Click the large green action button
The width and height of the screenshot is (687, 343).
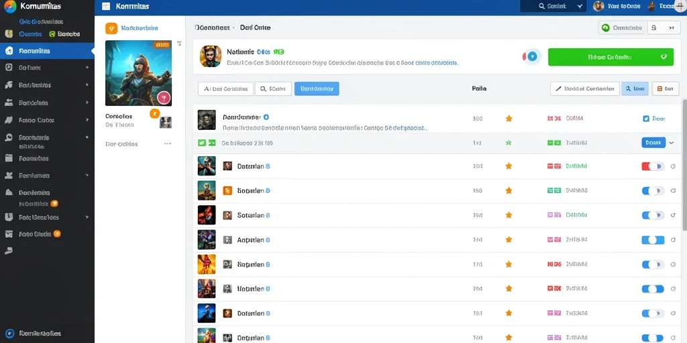pyautogui.click(x=611, y=57)
